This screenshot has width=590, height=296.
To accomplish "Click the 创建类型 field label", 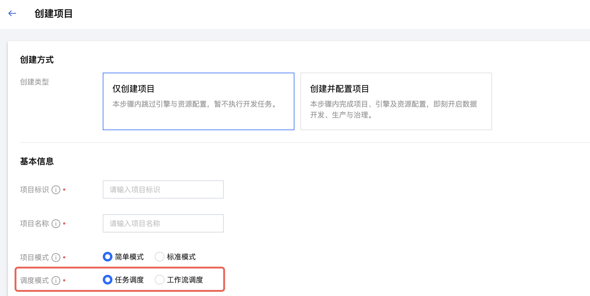I will coord(34,82).
